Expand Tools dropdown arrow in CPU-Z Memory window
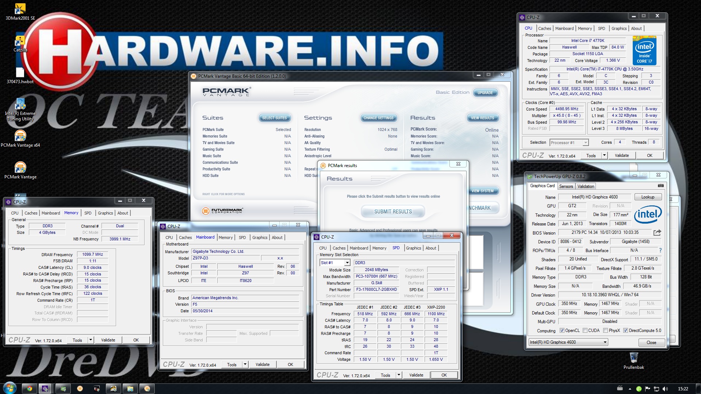This screenshot has height=394, width=701. [x=91, y=340]
